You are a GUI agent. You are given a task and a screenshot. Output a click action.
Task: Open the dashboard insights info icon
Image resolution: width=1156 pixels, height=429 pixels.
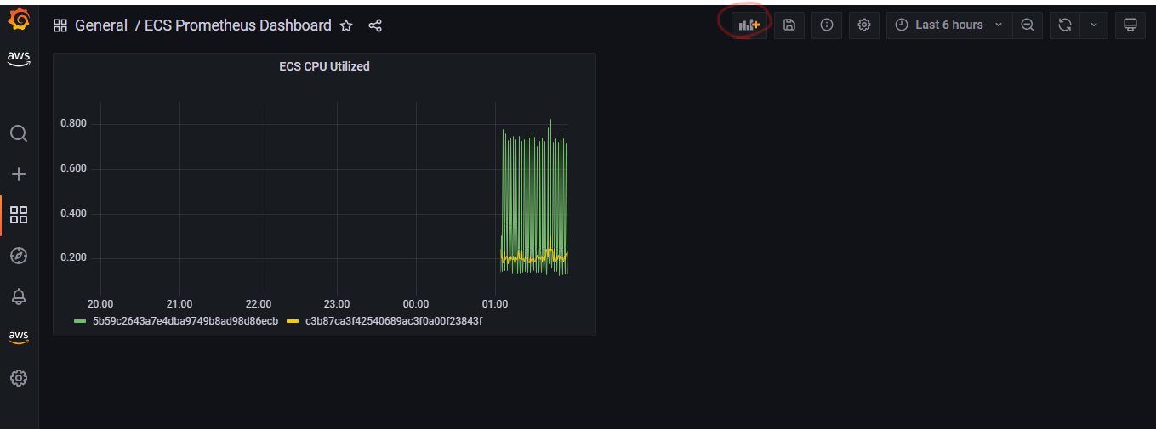tap(827, 25)
